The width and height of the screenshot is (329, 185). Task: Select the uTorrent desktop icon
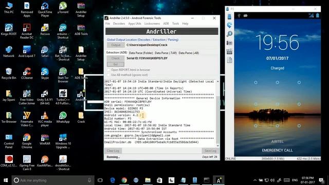click(63, 8)
